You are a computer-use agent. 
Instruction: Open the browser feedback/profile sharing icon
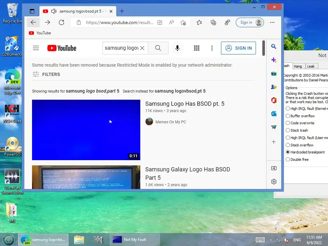coord(227,22)
